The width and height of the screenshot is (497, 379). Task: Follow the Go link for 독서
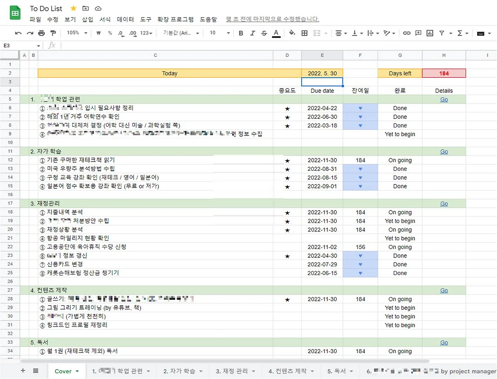point(444,342)
